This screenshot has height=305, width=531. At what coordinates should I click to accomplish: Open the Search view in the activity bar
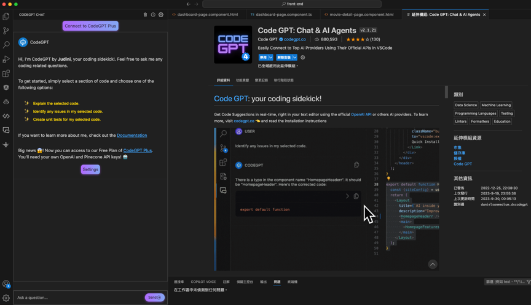tap(6, 45)
